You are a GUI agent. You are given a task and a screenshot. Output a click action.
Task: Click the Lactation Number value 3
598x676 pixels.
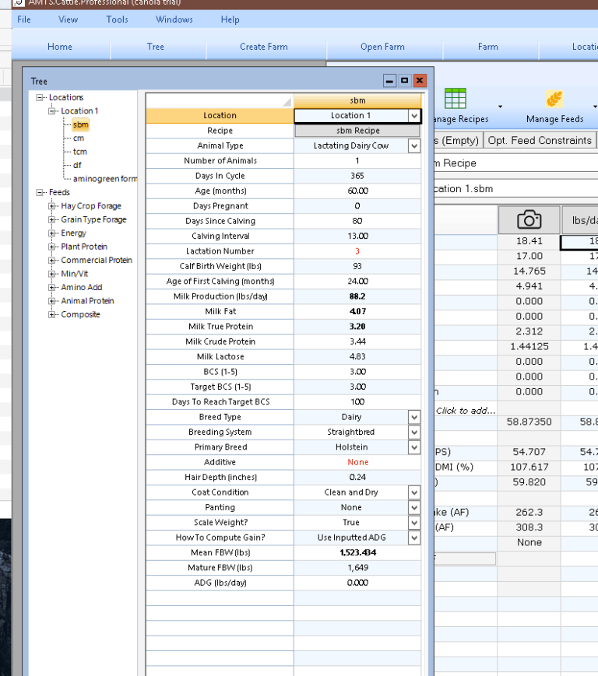point(357,251)
